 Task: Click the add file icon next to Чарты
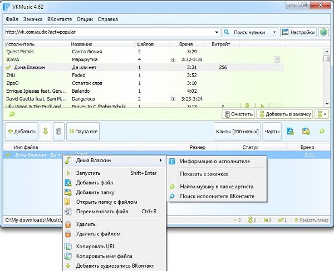[290, 132]
